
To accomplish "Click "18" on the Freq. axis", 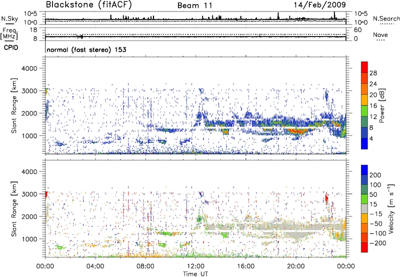I will 33,30.
